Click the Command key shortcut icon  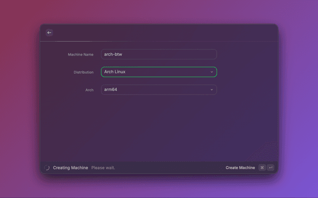(x=262, y=168)
